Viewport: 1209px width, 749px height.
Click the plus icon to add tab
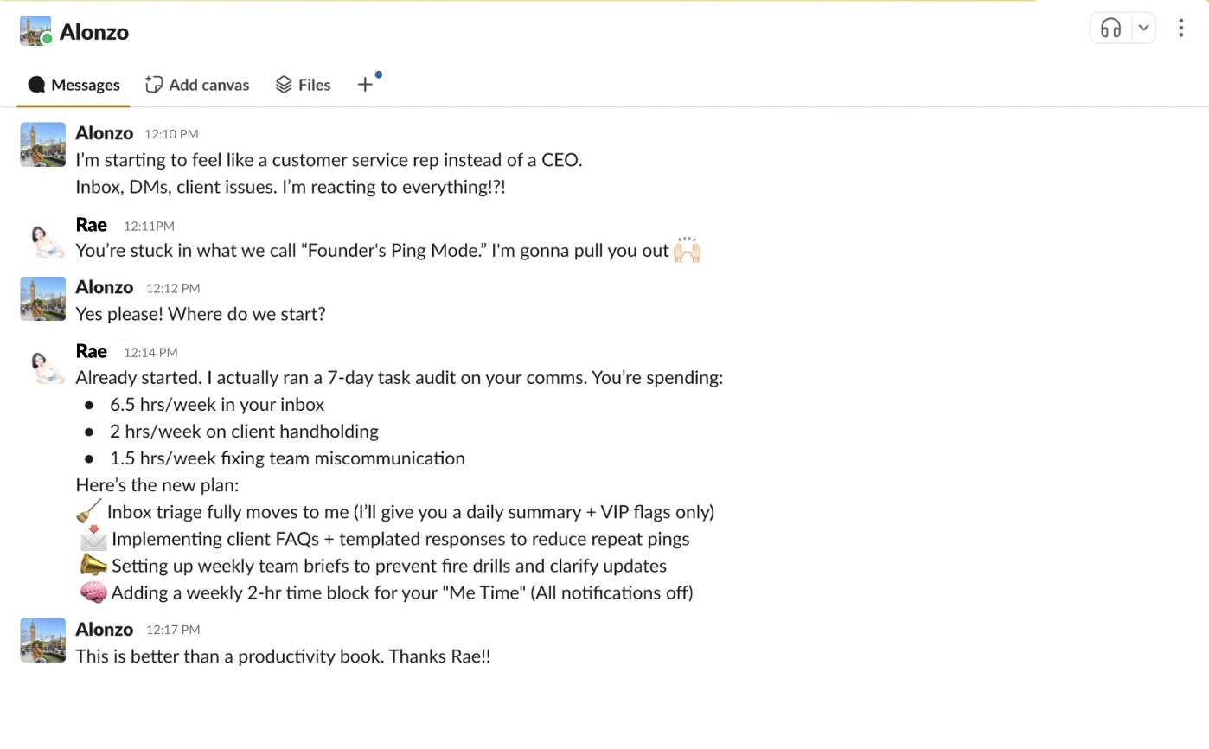tap(365, 85)
